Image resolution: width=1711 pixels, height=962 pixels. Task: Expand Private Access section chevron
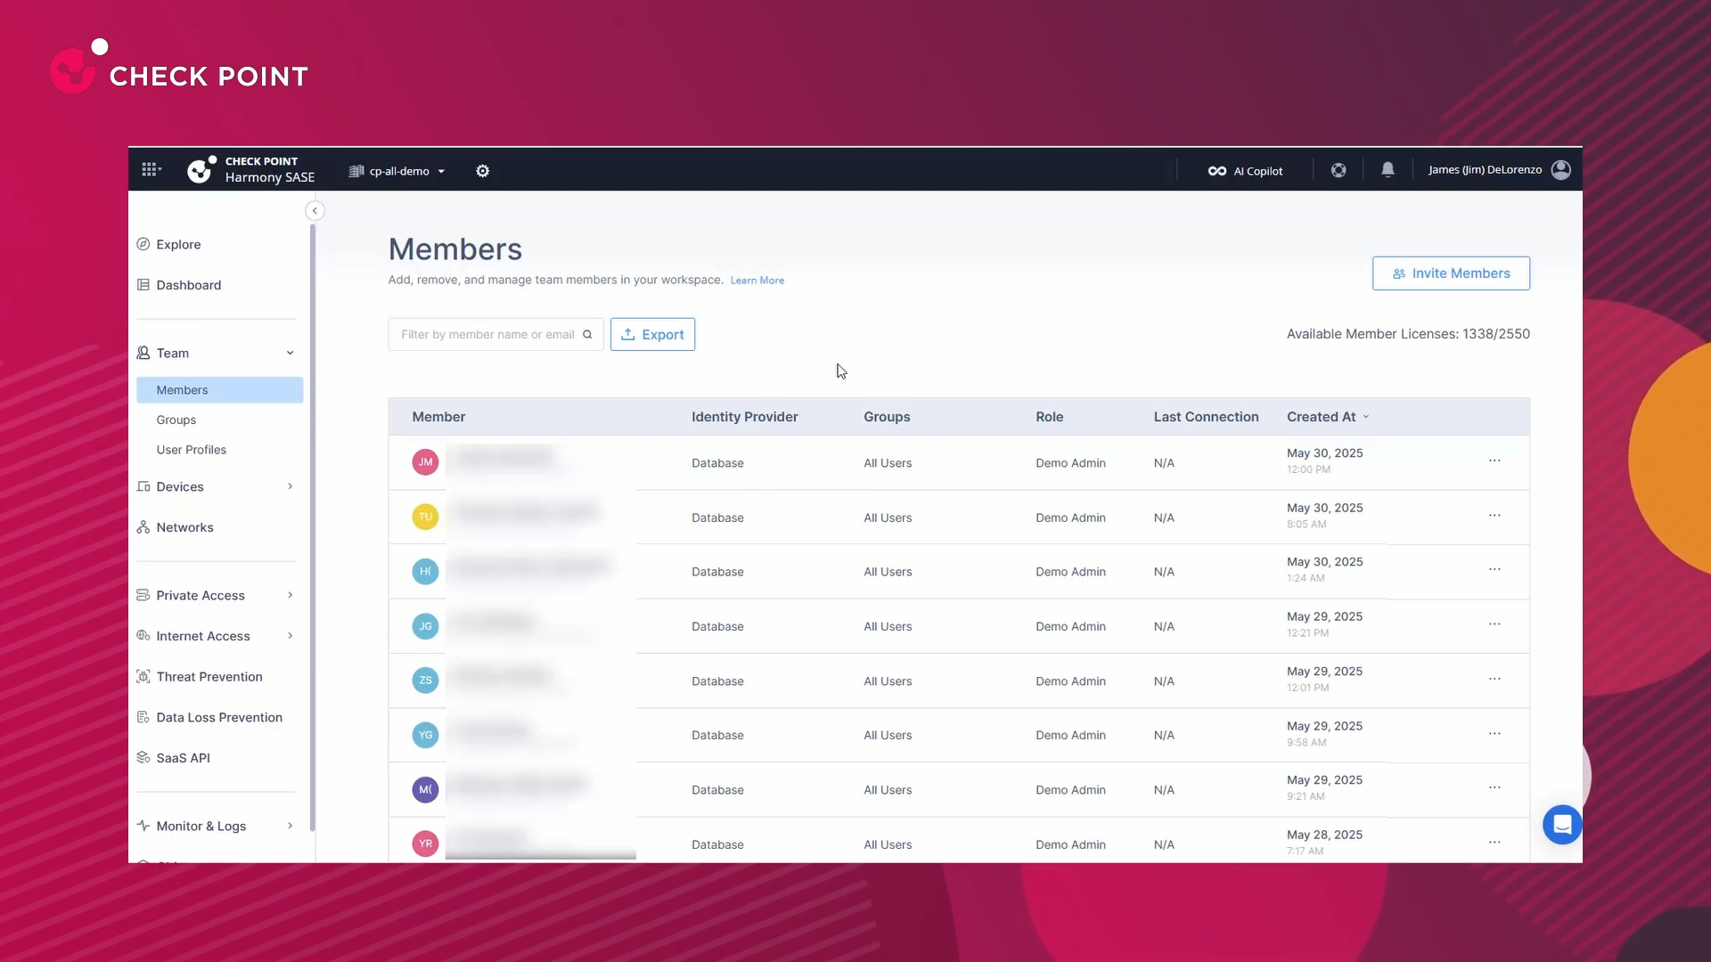tap(291, 595)
